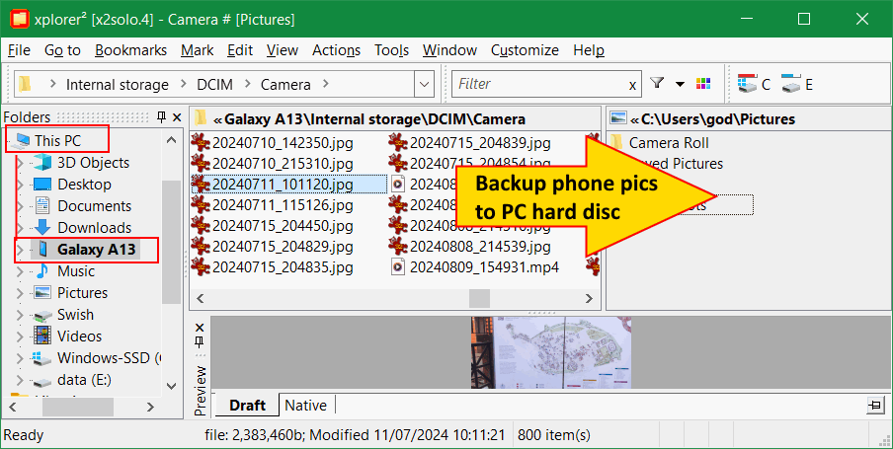This screenshot has height=449, width=893.
Task: Open the Help menu
Action: 589,50
